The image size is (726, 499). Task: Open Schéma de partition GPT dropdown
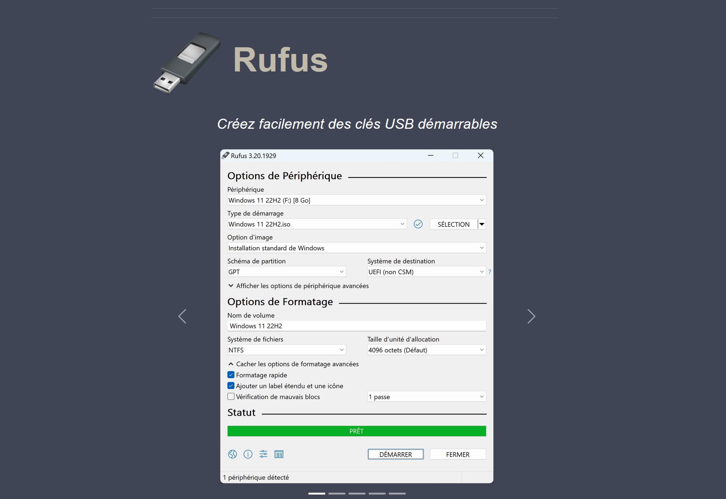(x=286, y=272)
